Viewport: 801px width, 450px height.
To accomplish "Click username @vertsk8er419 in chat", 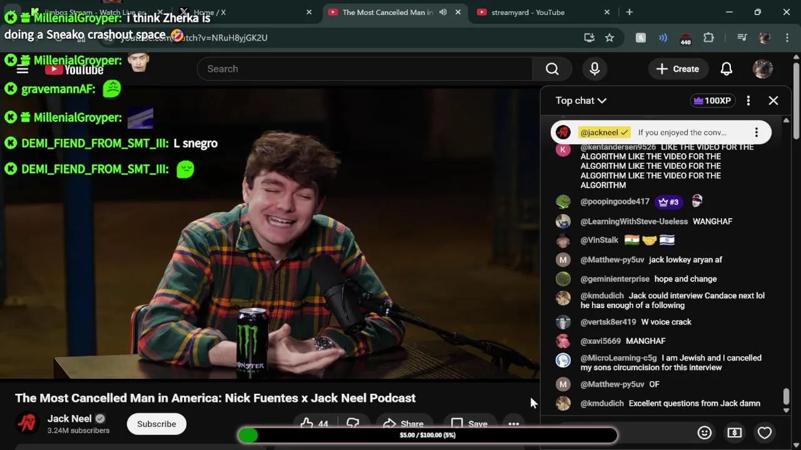I will pos(608,322).
